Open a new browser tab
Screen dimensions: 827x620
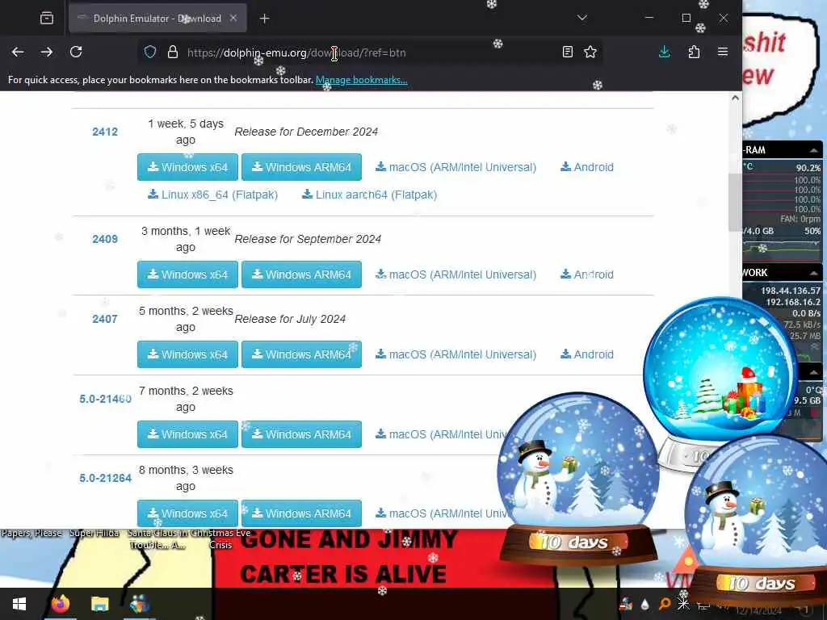point(264,19)
